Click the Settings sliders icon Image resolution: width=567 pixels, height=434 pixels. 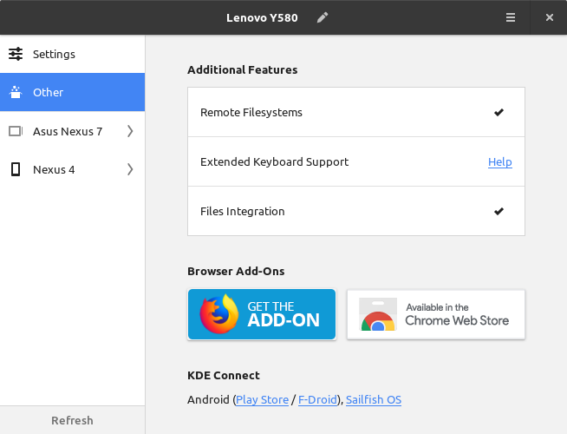(x=16, y=54)
